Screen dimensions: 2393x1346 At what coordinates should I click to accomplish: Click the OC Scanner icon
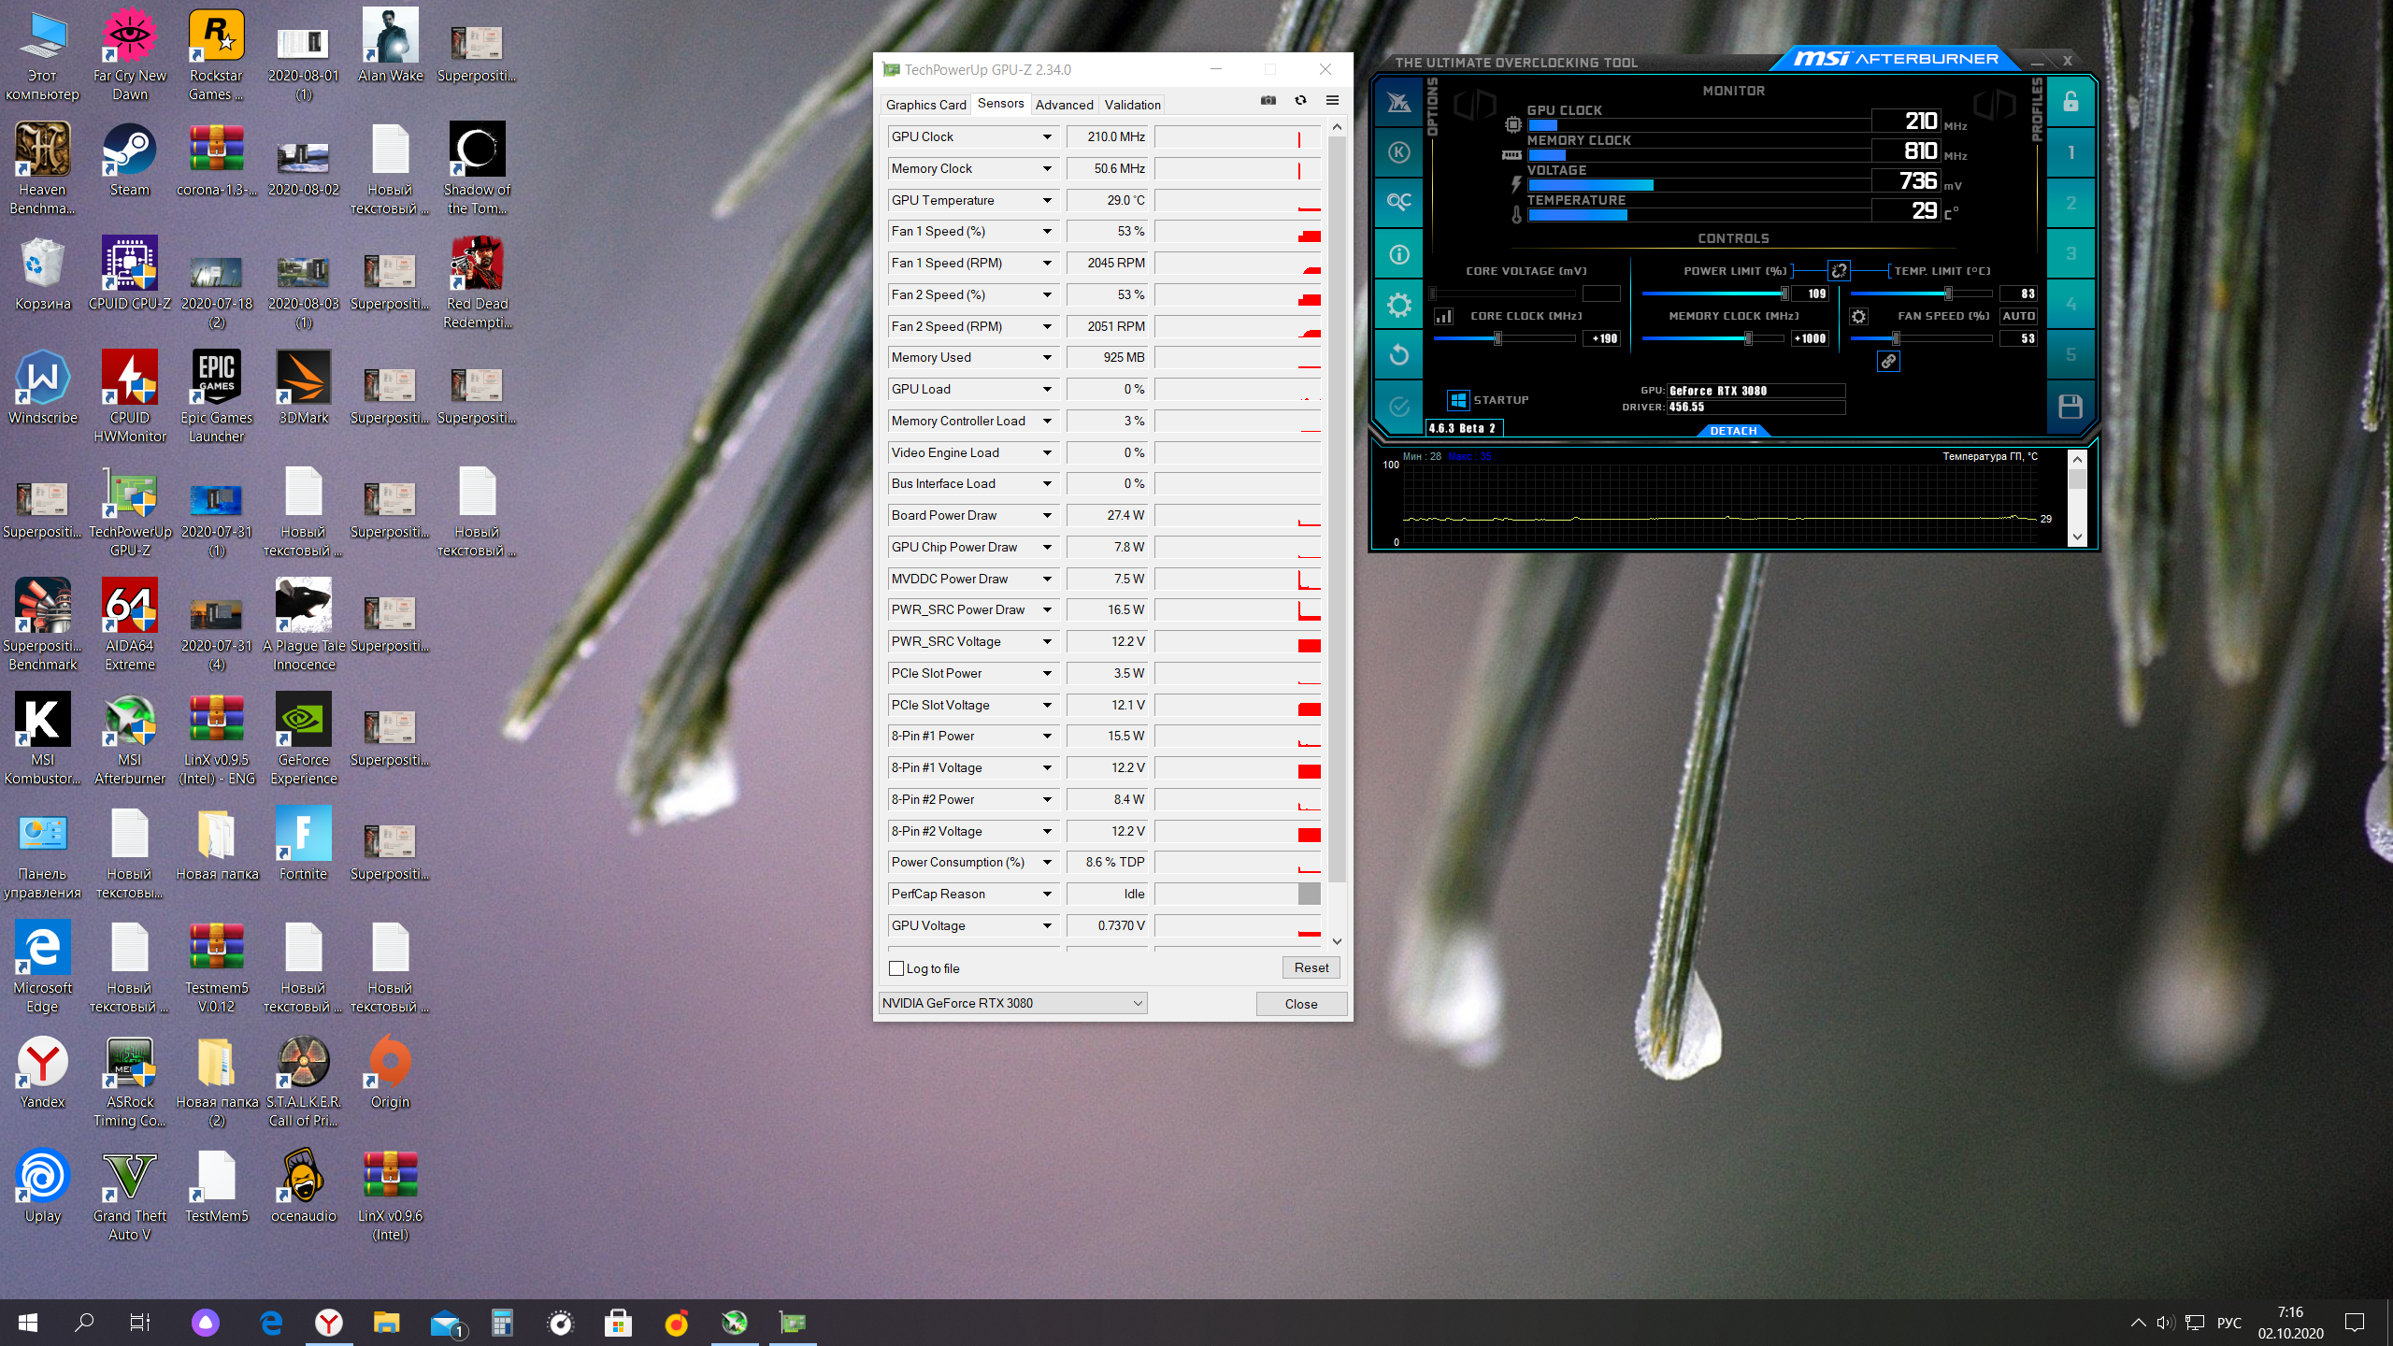coord(1398,202)
